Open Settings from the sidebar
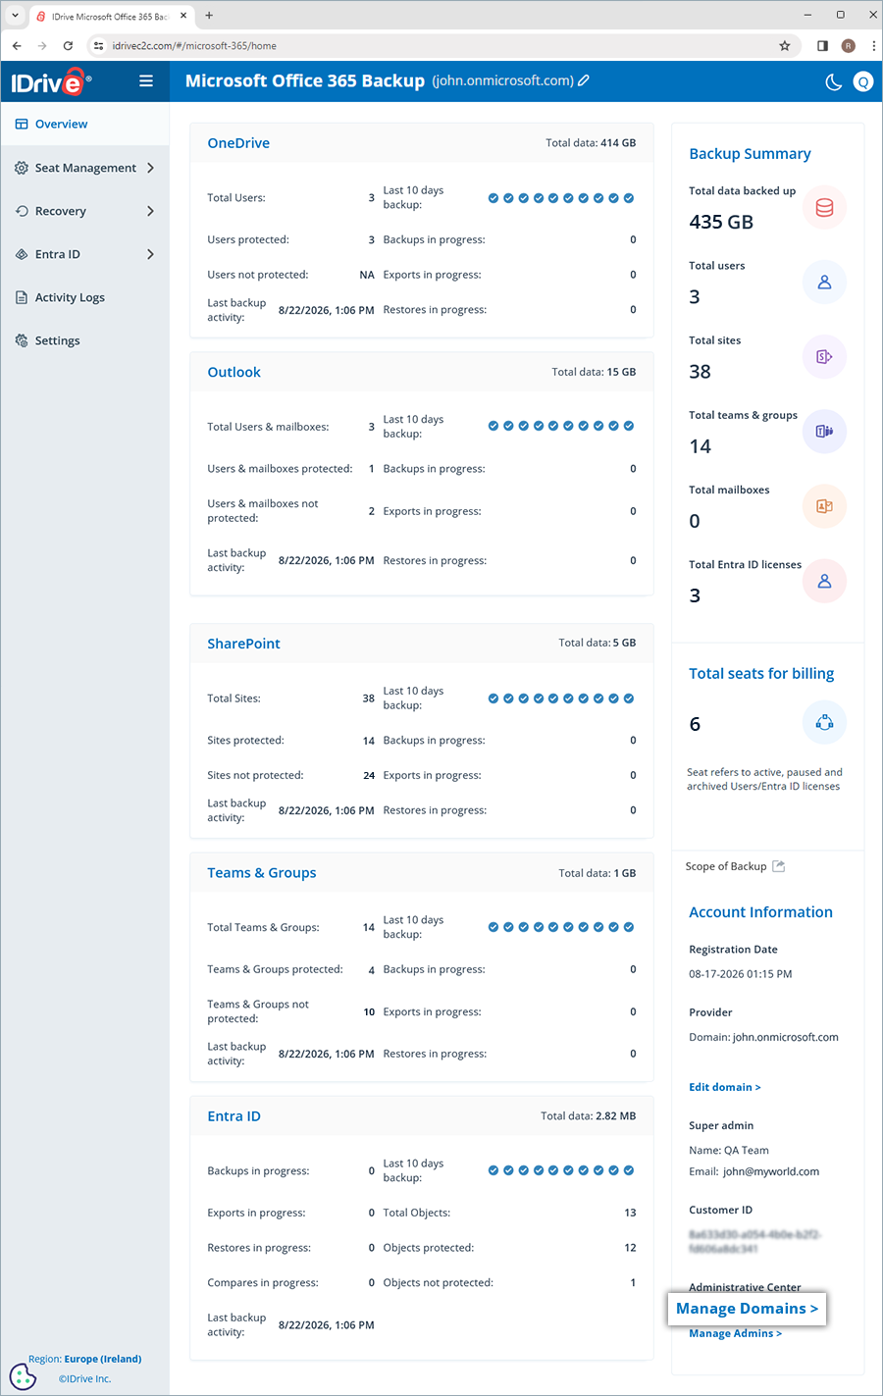 84,340
